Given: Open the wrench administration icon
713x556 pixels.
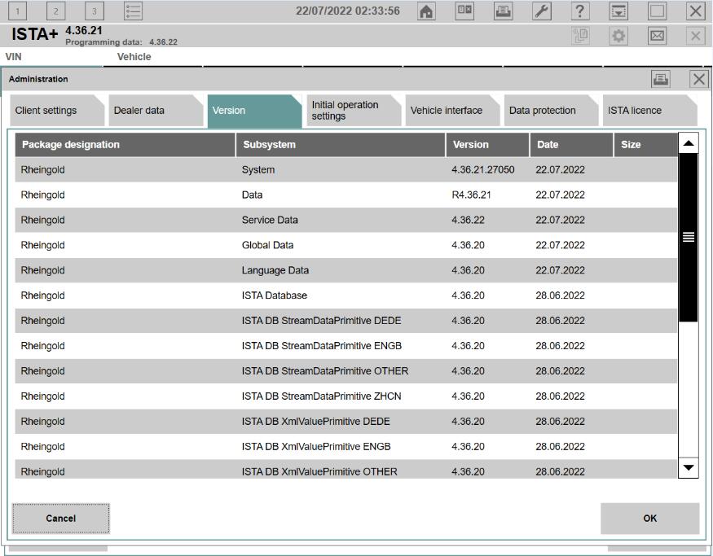Looking at the screenshot, I should 542,11.
